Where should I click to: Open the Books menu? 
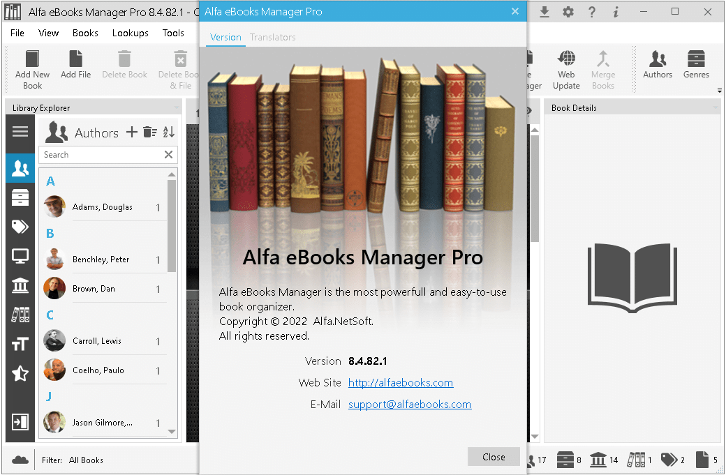pos(85,33)
